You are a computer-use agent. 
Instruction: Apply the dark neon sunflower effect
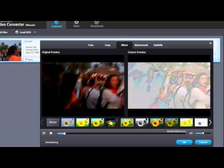click(112, 122)
